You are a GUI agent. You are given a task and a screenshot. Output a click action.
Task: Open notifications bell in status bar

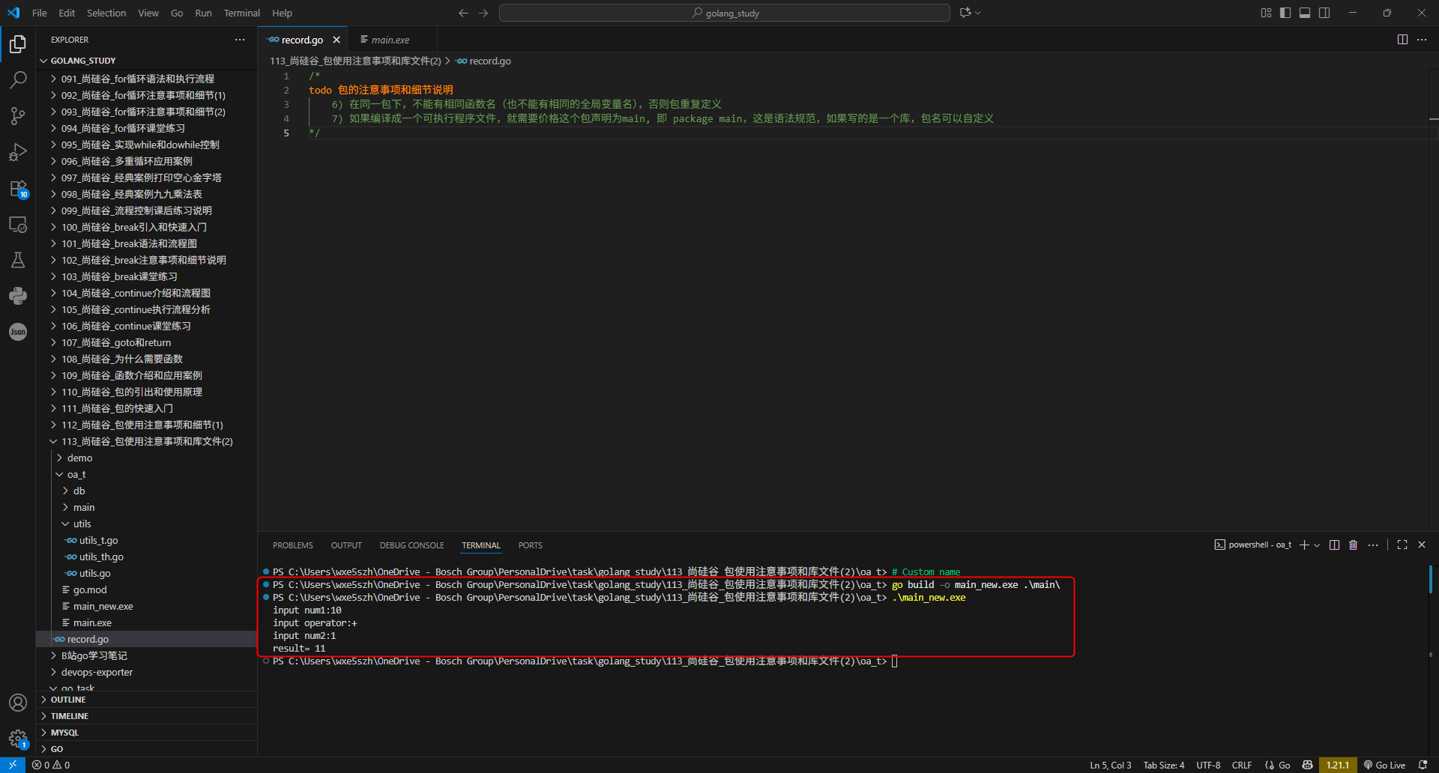pyautogui.click(x=1423, y=765)
